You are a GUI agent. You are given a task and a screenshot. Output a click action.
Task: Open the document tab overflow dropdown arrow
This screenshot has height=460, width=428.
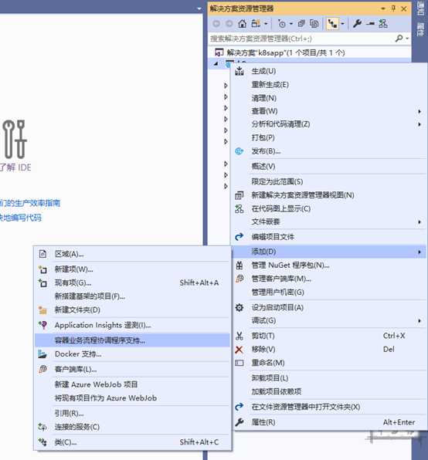[x=199, y=8]
